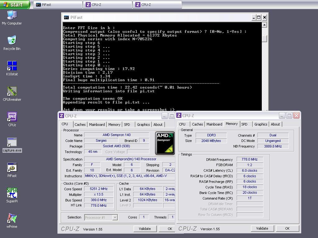Close the right CPU-Z window
The image size is (318, 238).
pos(296,115)
